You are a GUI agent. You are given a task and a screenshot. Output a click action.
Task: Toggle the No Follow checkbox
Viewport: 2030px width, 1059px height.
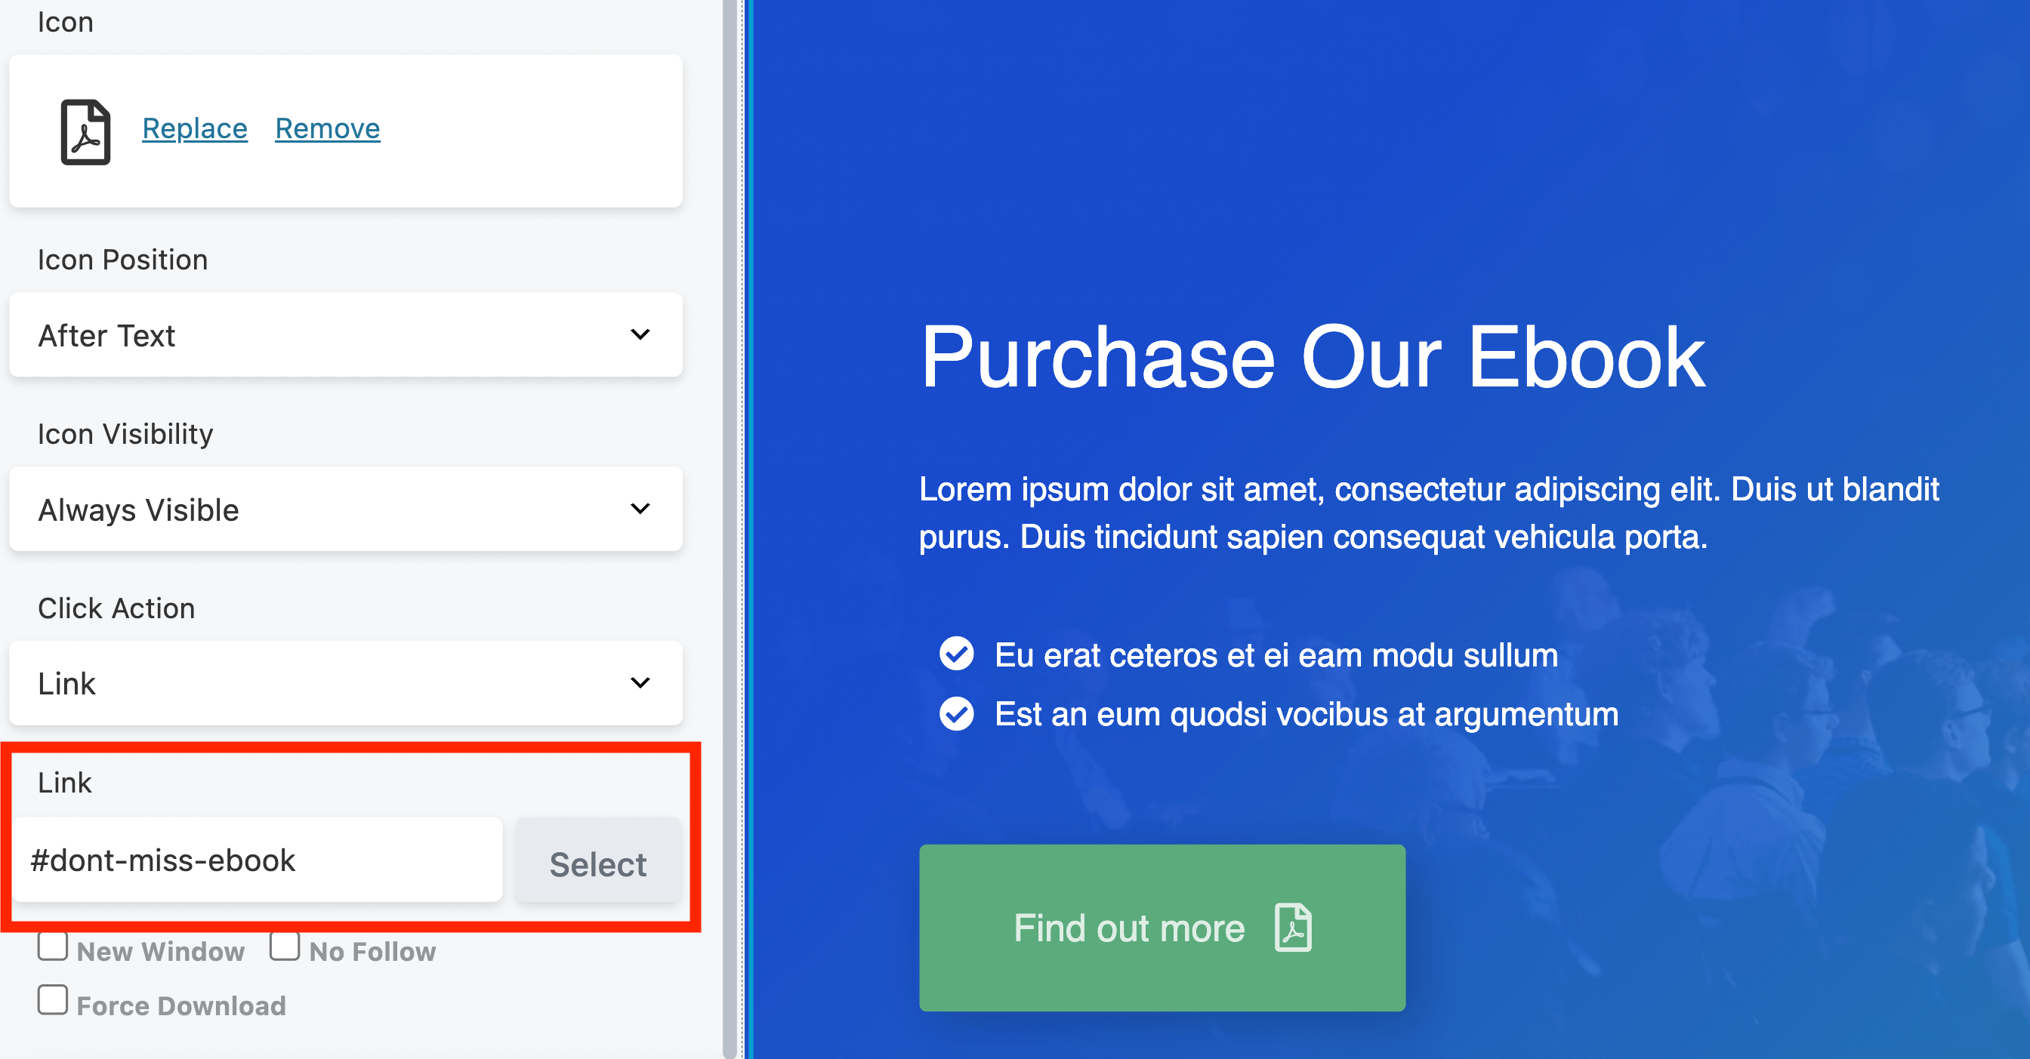(285, 947)
